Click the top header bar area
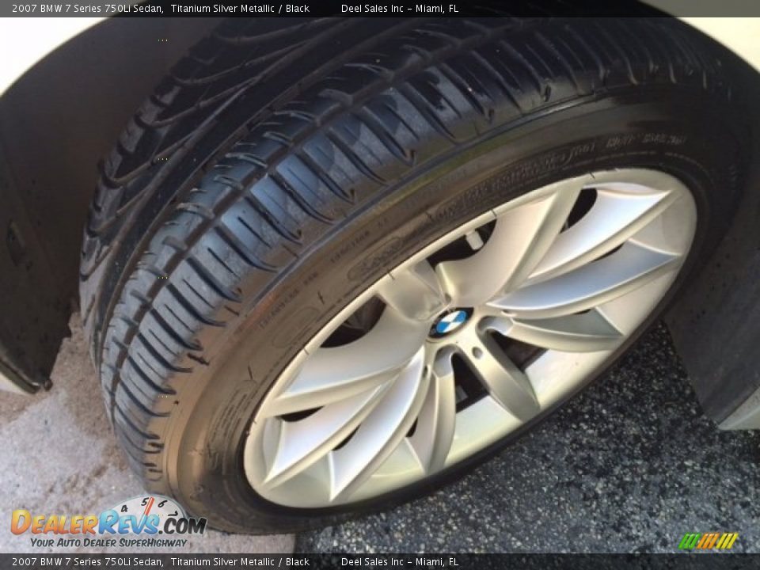 pyautogui.click(x=380, y=8)
